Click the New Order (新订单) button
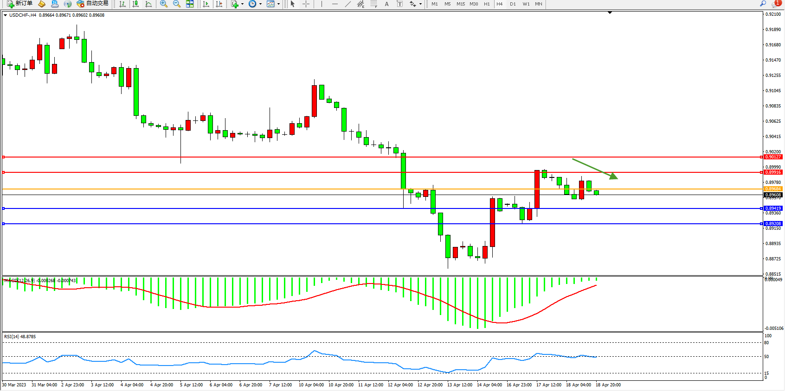 19,4
